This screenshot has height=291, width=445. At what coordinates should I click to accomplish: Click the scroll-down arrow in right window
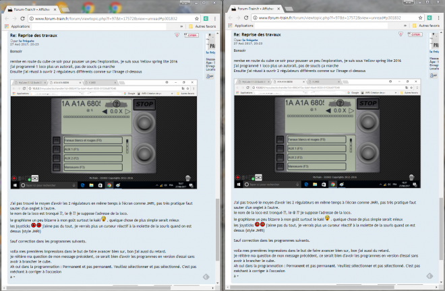442,282
